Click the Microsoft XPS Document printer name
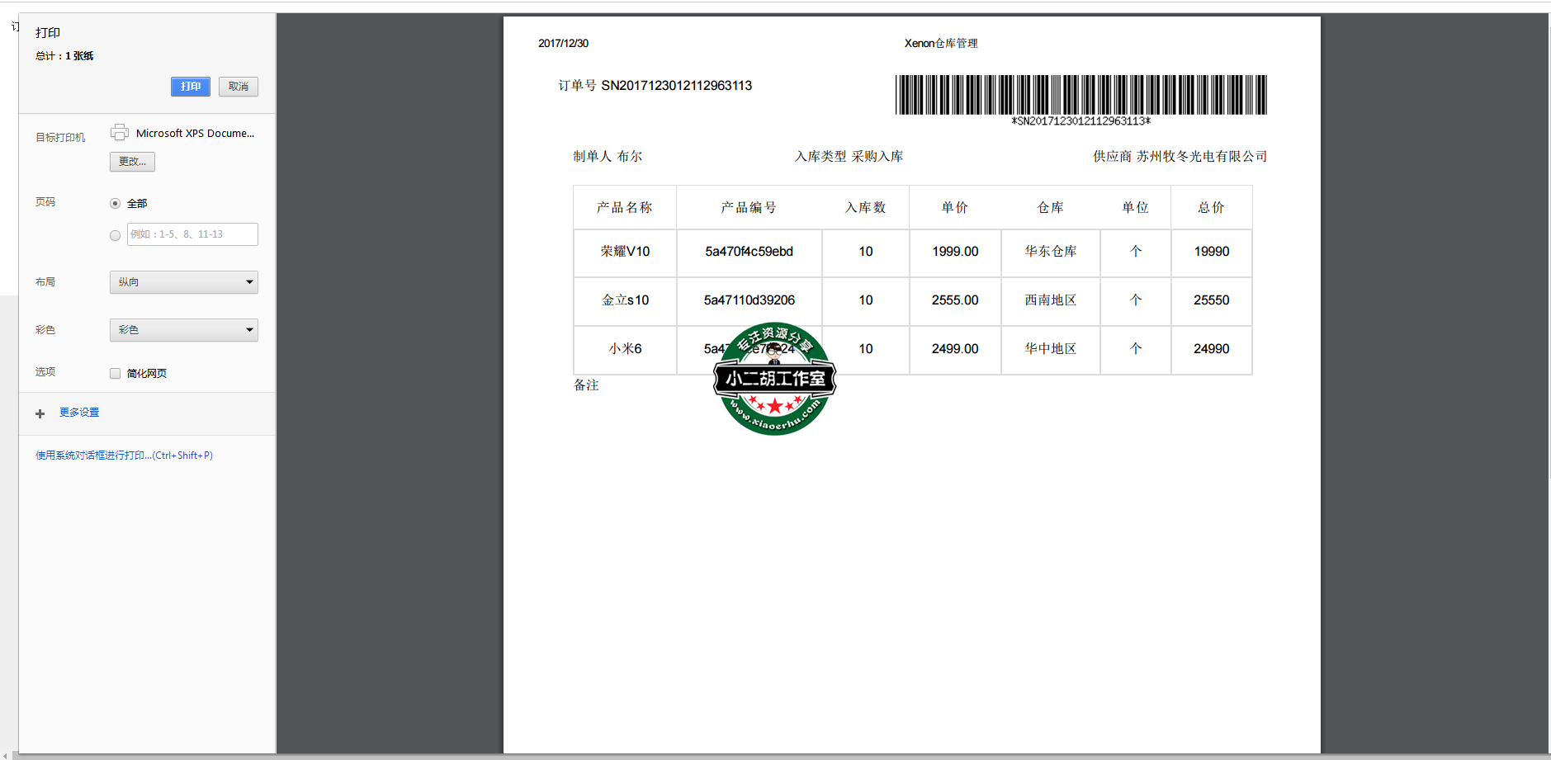This screenshot has width=1551, height=760. (x=195, y=133)
